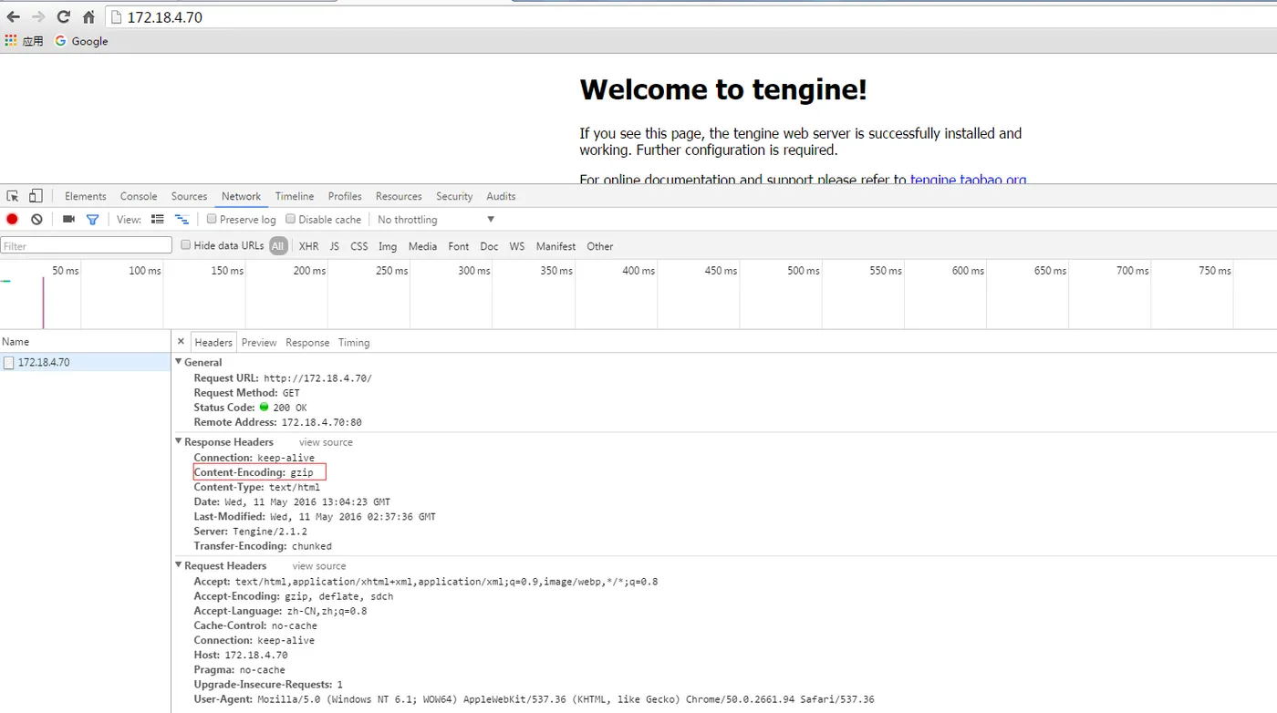The height and width of the screenshot is (713, 1277).
Task: Click the browser forward arrow
Action: pos(38,16)
